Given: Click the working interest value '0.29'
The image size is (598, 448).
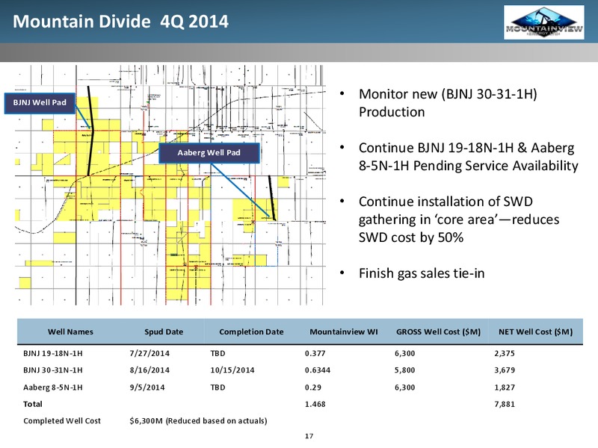Looking at the screenshot, I should click(x=312, y=388).
